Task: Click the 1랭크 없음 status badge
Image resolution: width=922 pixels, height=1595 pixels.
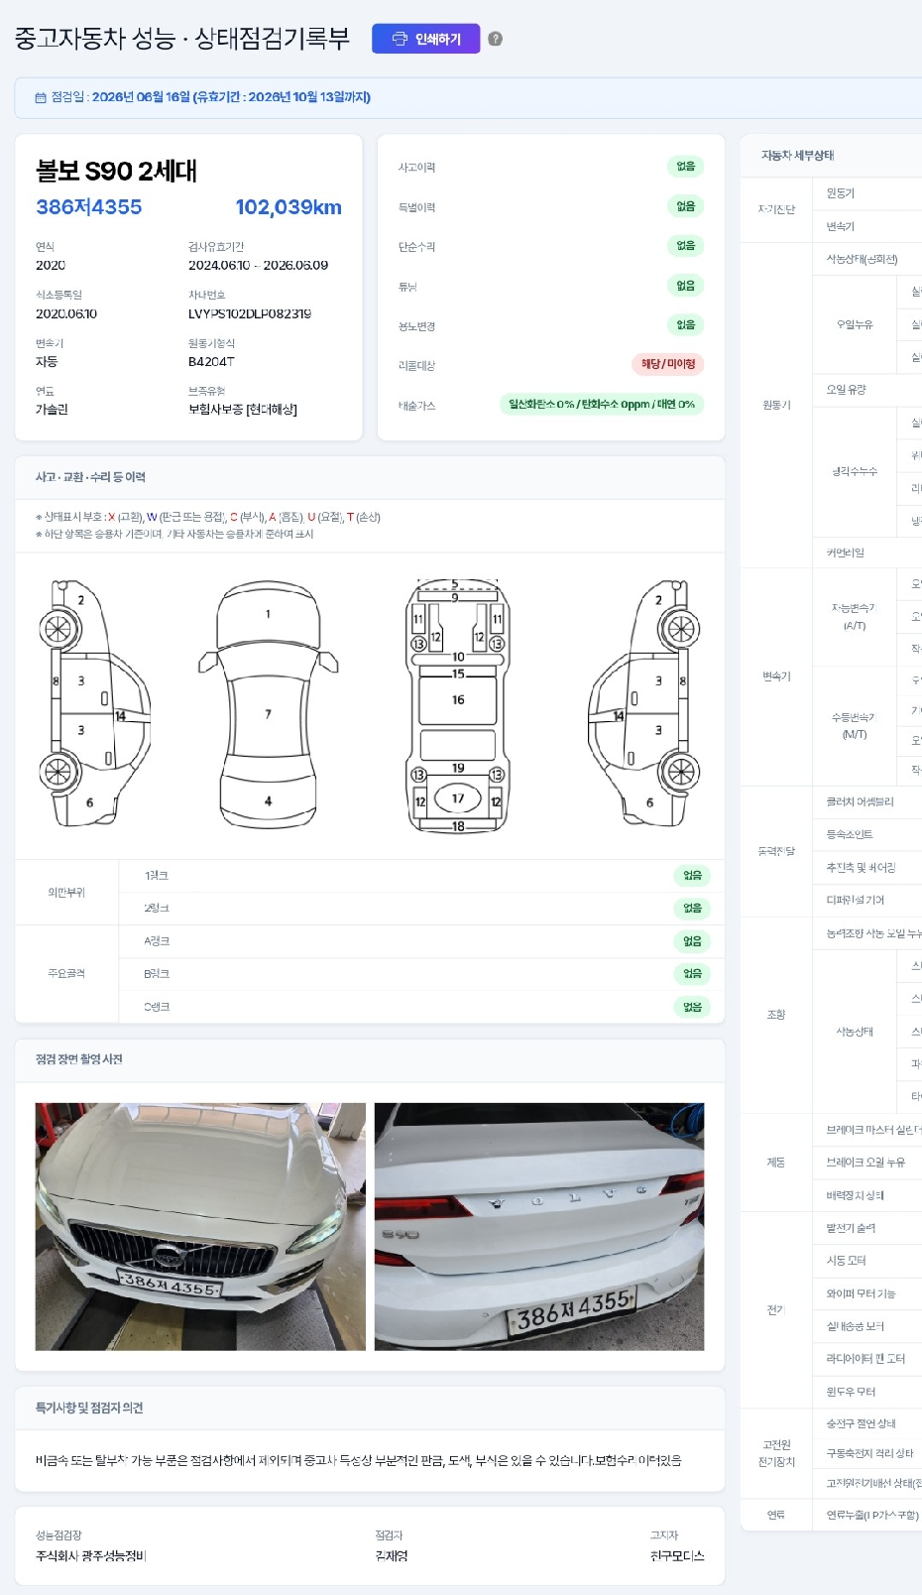Action: (693, 876)
